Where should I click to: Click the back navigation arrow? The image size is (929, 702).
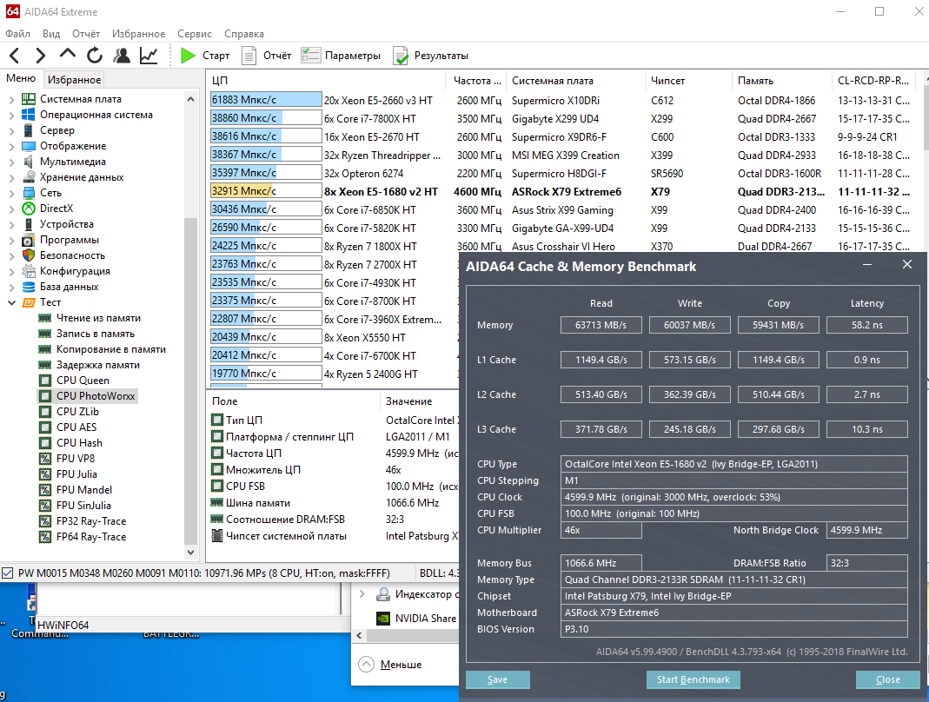tap(15, 56)
